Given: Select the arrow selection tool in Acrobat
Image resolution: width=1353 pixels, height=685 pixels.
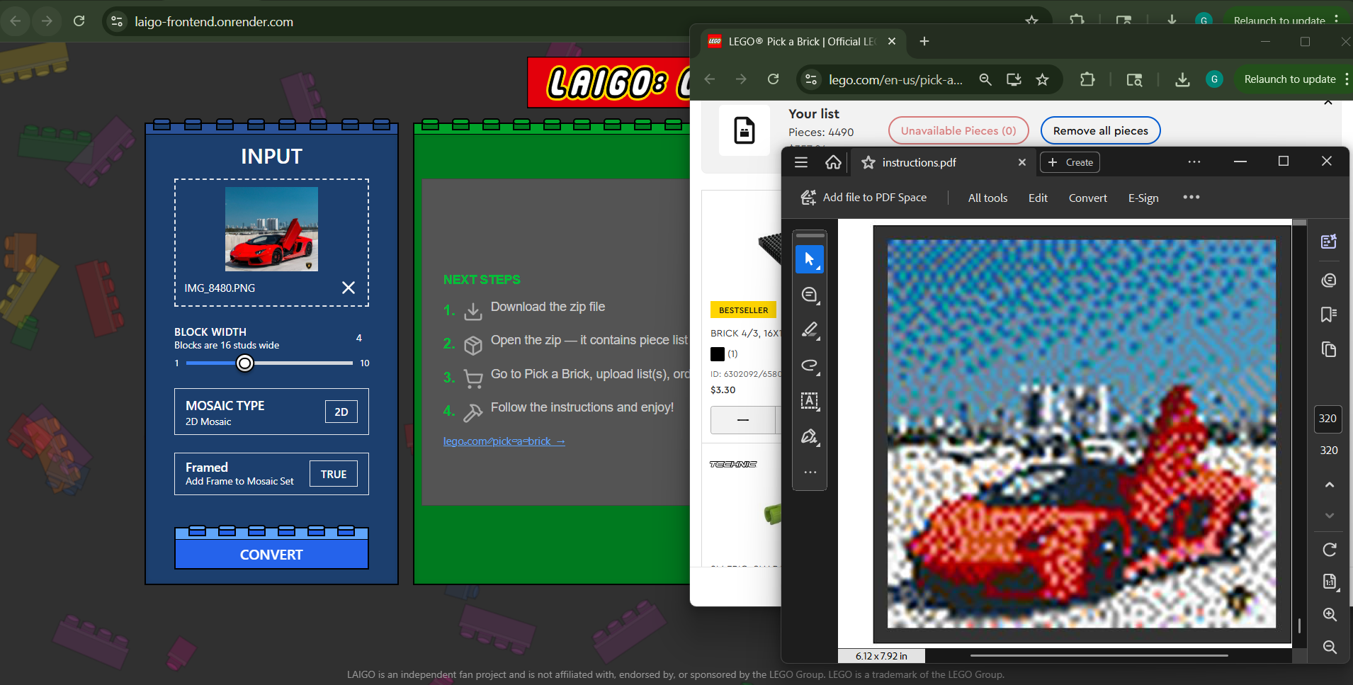Looking at the screenshot, I should click(x=810, y=259).
